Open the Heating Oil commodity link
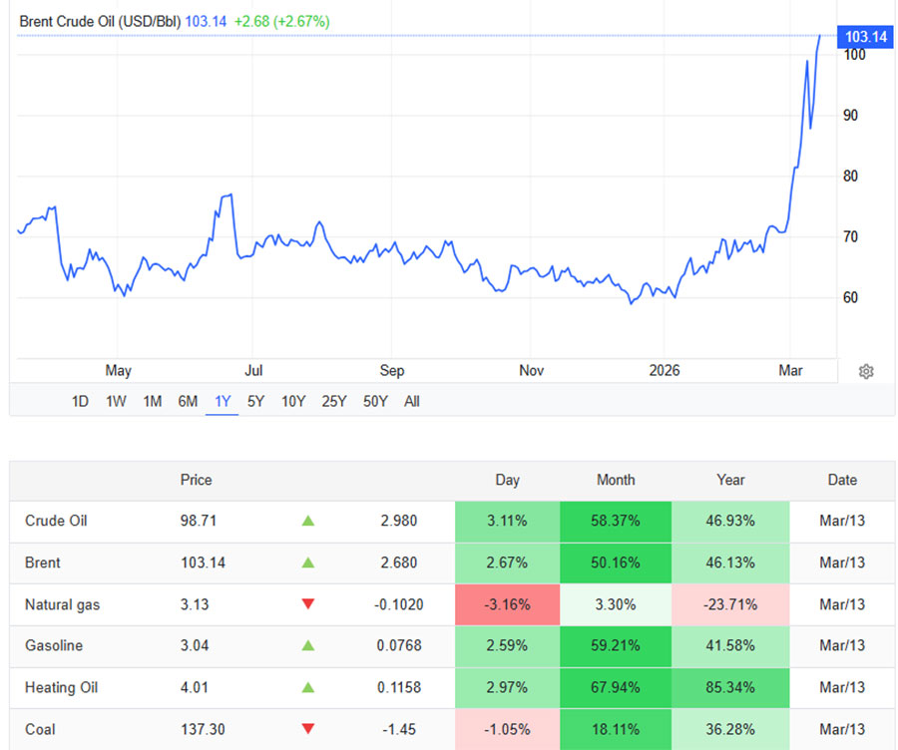Image resolution: width=898 pixels, height=750 pixels. click(x=61, y=687)
